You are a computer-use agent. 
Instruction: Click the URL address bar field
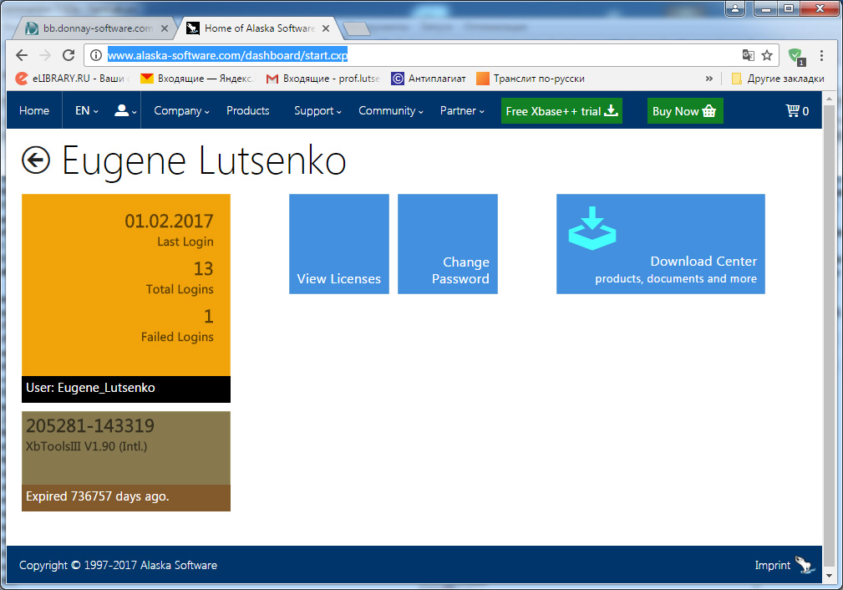[x=418, y=55]
